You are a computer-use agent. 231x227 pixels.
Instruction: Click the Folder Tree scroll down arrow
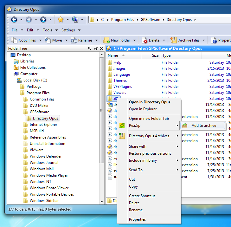(x=102, y=202)
